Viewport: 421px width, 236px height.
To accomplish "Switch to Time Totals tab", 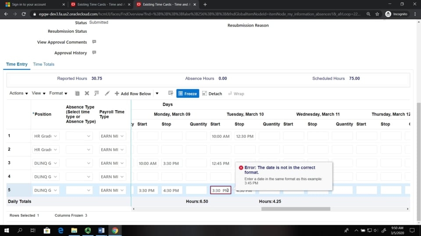I will [43, 64].
